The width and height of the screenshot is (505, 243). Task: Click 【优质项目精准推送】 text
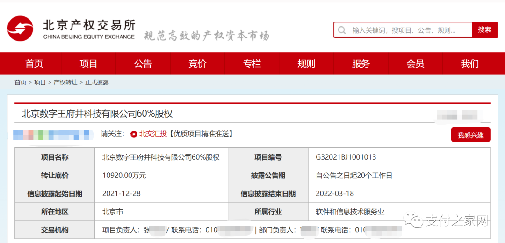(x=200, y=134)
